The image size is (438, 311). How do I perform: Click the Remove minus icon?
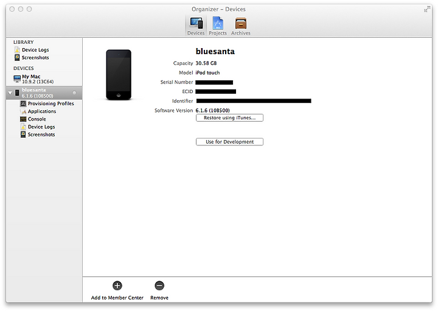point(159,285)
